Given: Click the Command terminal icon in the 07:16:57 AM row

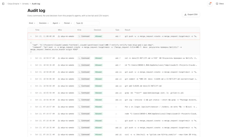Looking at the screenshot, I should point(80,114).
